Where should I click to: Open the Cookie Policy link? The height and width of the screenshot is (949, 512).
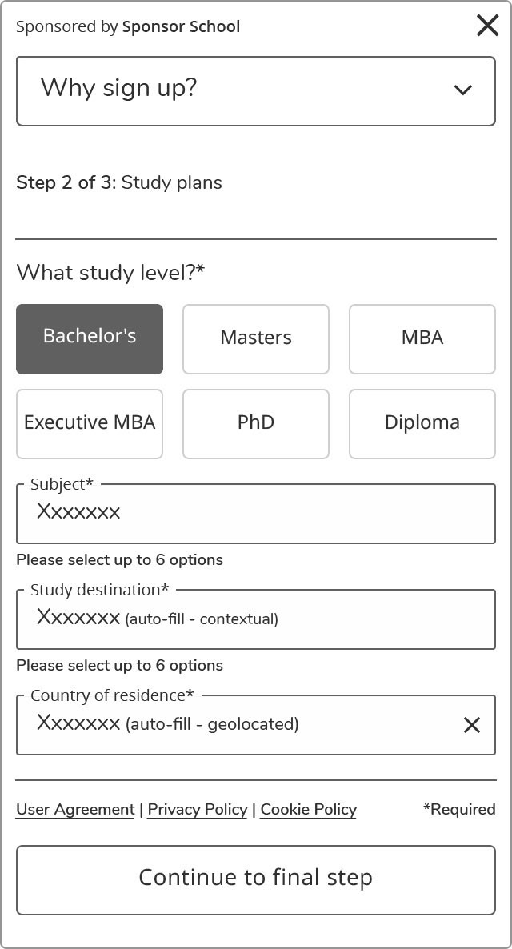tap(308, 810)
